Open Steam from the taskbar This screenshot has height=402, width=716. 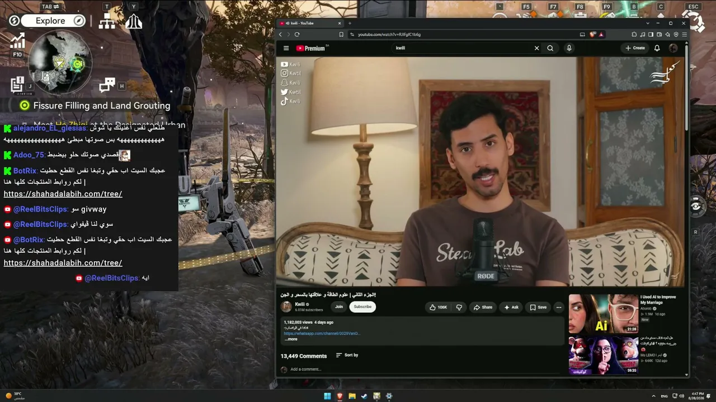(364, 396)
